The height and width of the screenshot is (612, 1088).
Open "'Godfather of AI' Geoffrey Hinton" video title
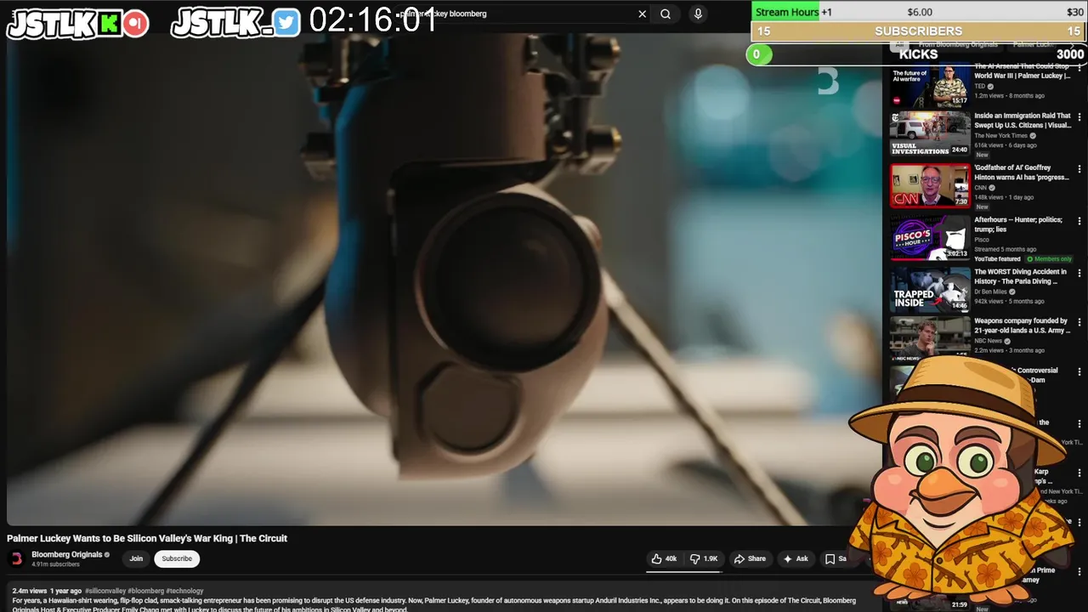1023,173
